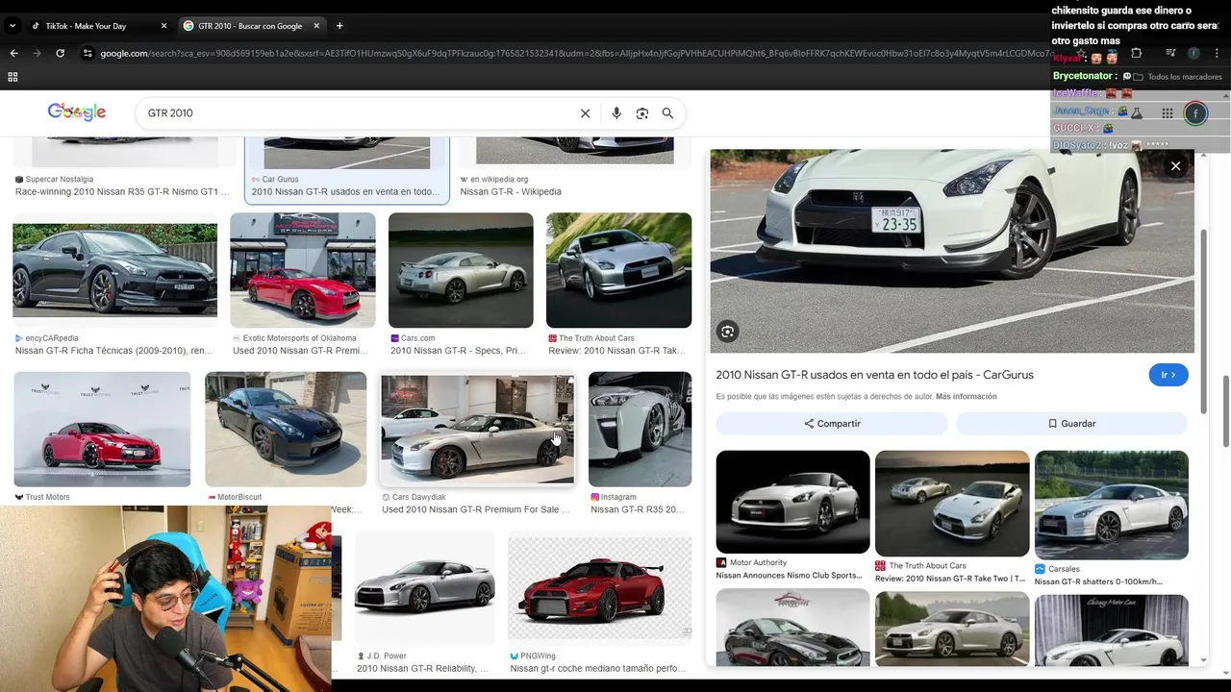Open the Cars Dawydiak silver GT-R image
Image resolution: width=1231 pixels, height=692 pixels.
click(478, 430)
